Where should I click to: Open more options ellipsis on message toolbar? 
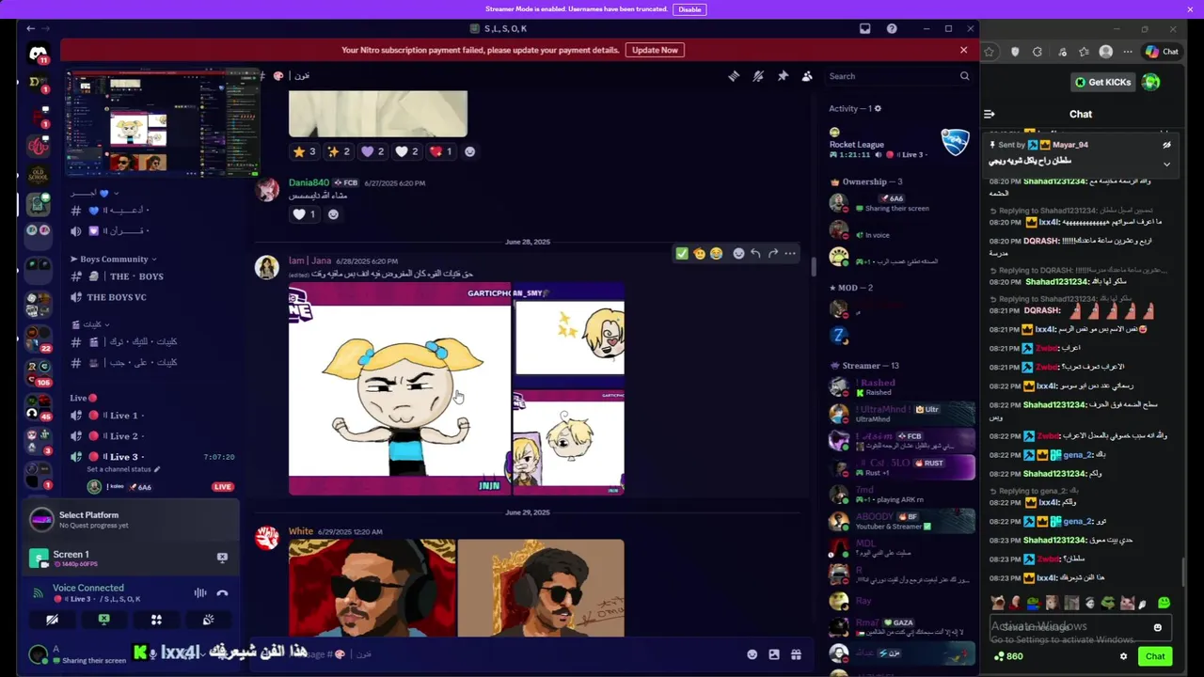[x=790, y=253]
